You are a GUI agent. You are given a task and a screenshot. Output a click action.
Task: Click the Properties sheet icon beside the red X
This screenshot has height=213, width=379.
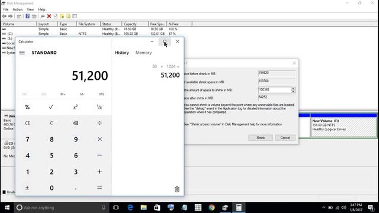pyautogui.click(x=56, y=16)
